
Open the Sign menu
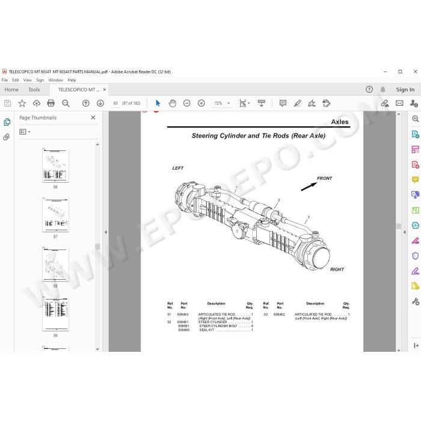[40, 80]
